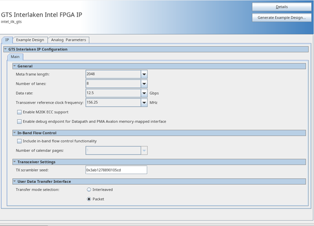
Task: Collapse the GTS Interlaken IP Configuration section
Action: [6, 49]
